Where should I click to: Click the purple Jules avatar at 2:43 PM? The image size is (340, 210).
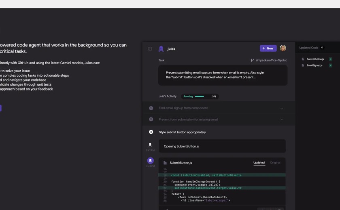click(151, 160)
